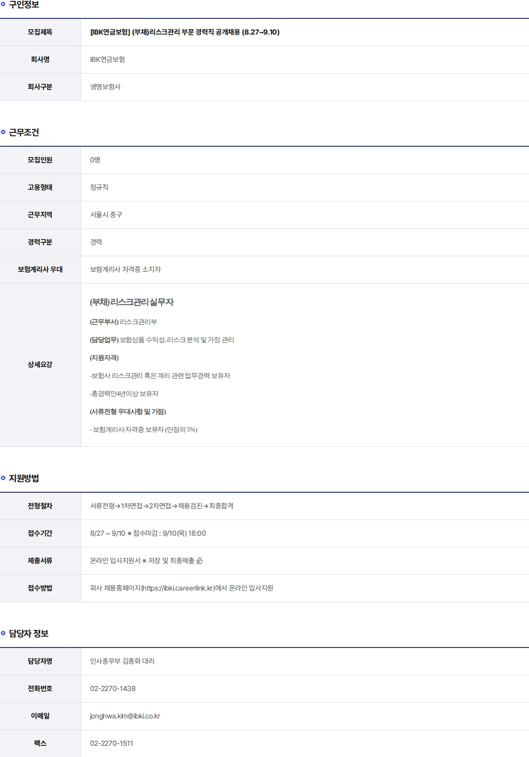Click the 회사구분 row label

40,87
